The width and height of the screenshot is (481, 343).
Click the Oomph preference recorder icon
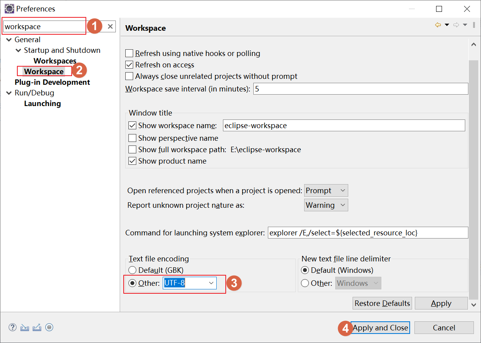click(49, 327)
